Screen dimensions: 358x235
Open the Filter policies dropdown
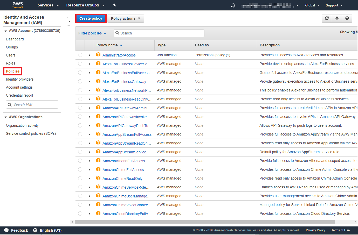(92, 33)
